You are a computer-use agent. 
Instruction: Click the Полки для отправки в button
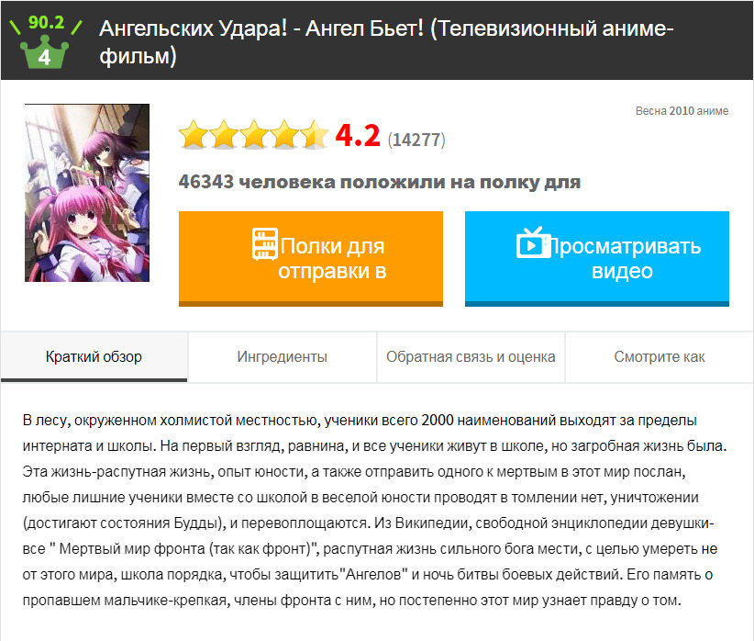(311, 259)
